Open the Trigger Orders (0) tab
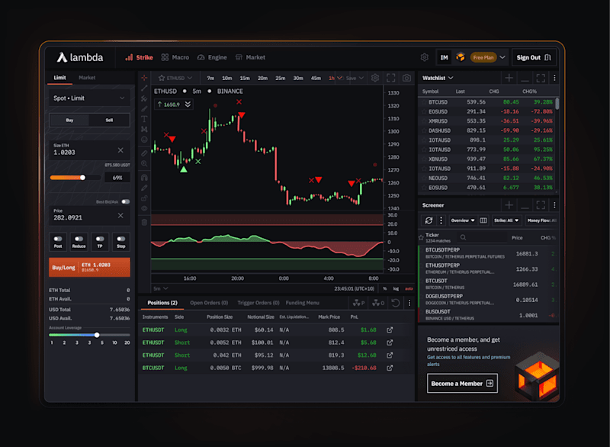 258,303
